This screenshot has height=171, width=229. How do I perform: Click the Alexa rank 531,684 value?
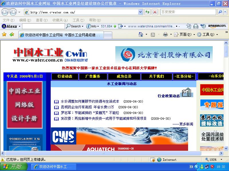(106, 26)
